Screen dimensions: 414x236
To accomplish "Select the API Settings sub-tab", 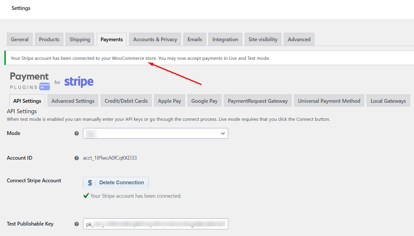I will [27, 101].
